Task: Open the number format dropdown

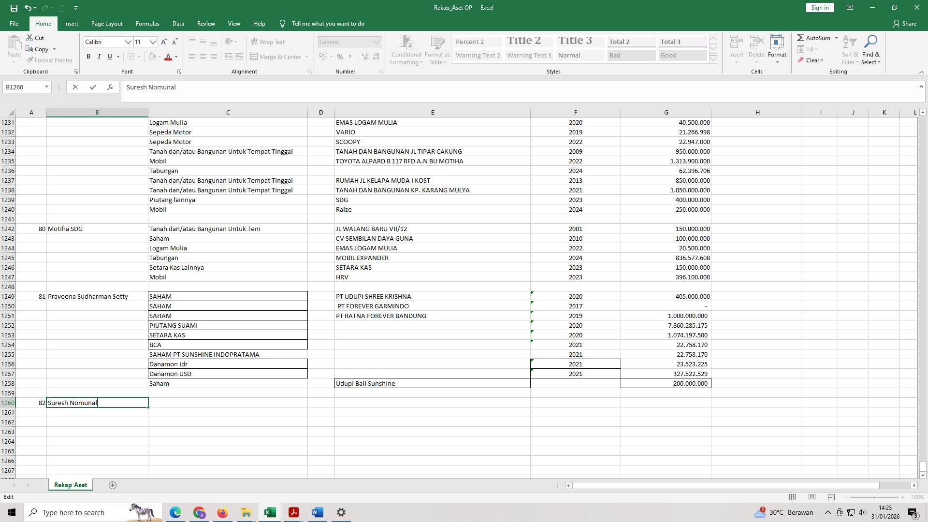Action: [377, 42]
